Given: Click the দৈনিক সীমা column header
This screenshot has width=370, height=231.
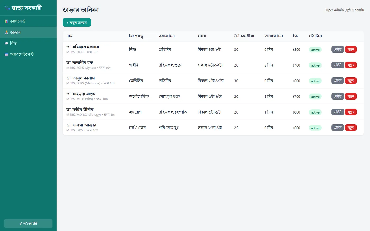Looking at the screenshot, I should (244, 36).
